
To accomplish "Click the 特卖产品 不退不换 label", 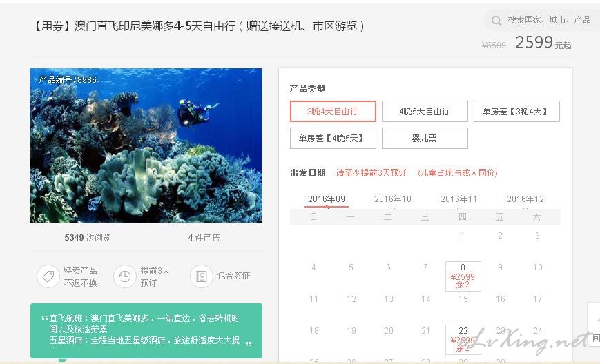I will (x=80, y=276).
